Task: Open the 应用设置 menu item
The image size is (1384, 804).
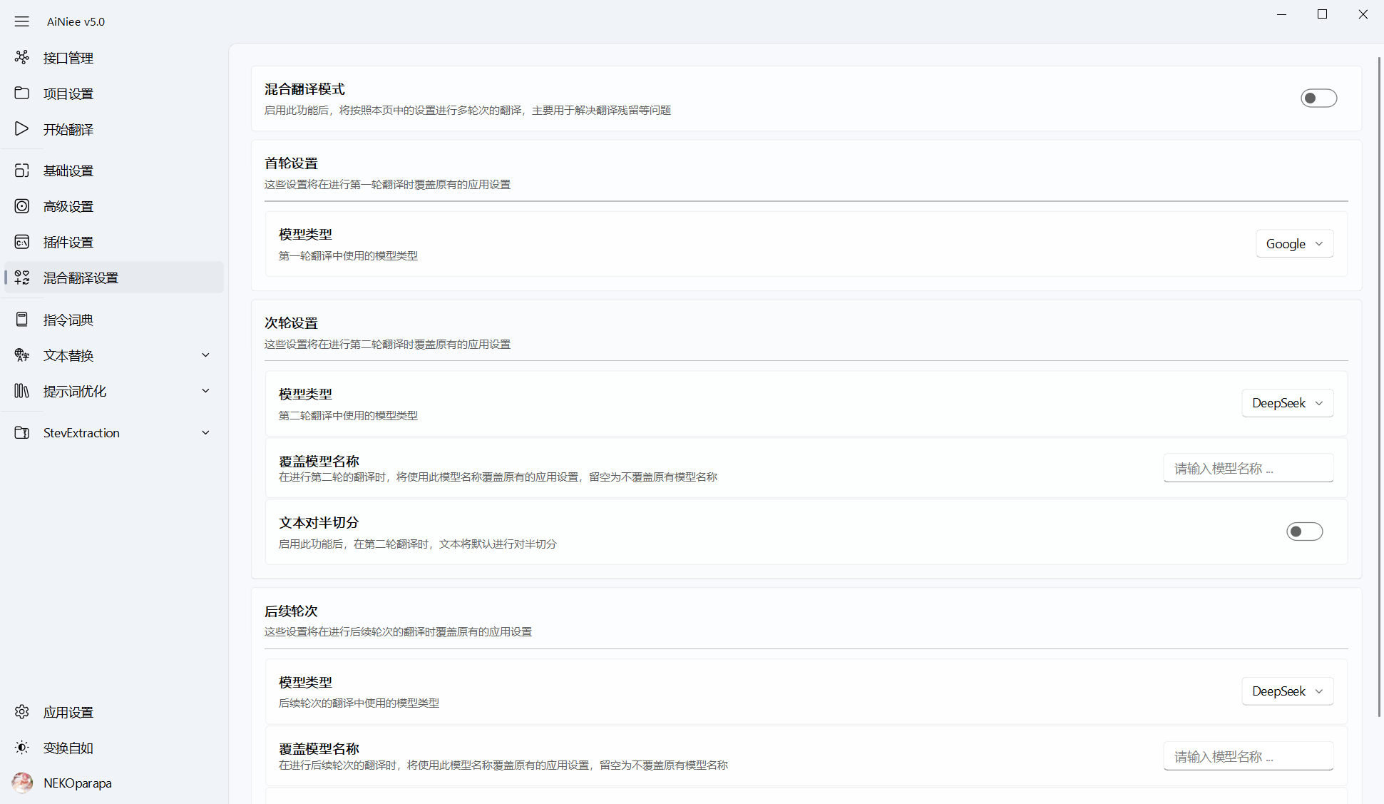Action: 68,712
